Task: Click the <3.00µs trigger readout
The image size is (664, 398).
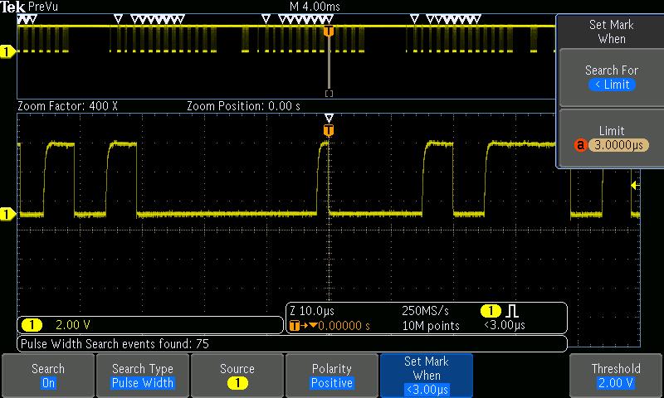Action: tap(505, 325)
